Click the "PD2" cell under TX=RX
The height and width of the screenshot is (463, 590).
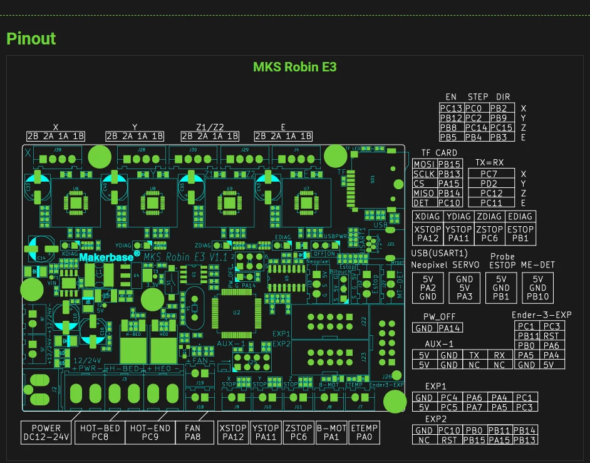click(x=491, y=184)
